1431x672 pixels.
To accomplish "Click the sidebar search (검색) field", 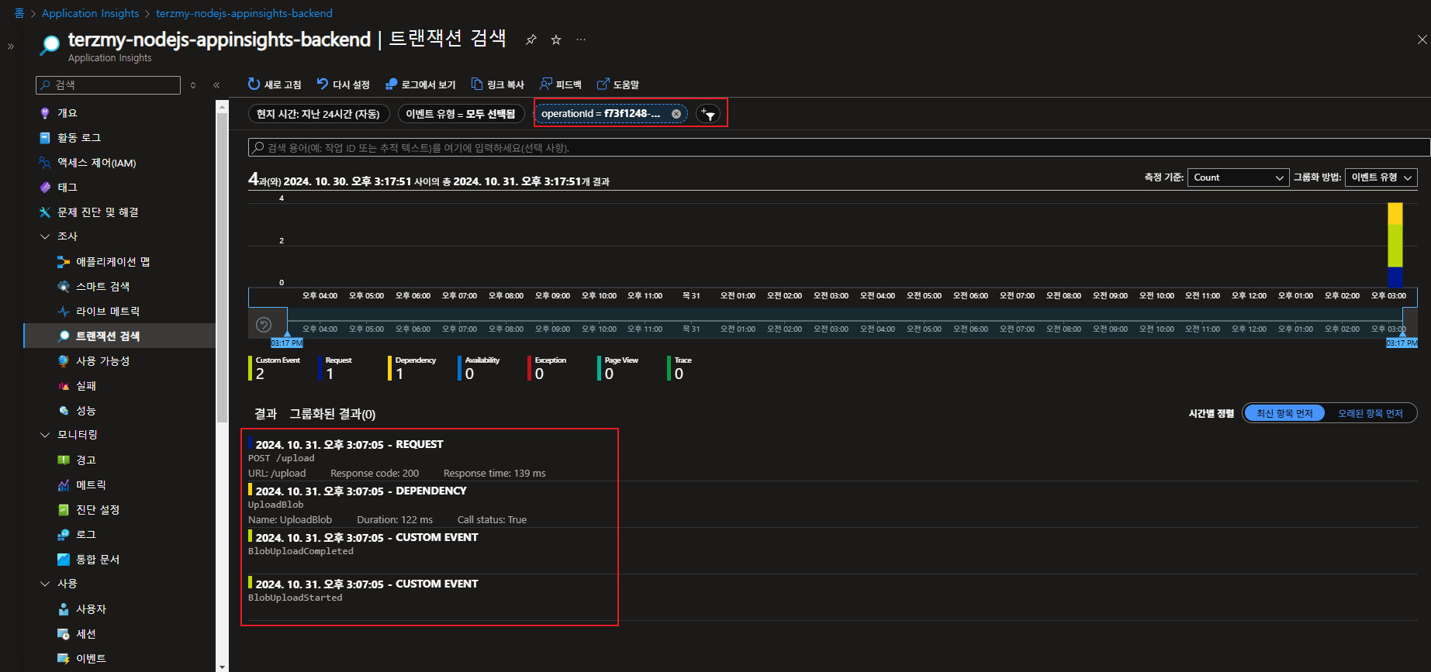I will (x=109, y=85).
